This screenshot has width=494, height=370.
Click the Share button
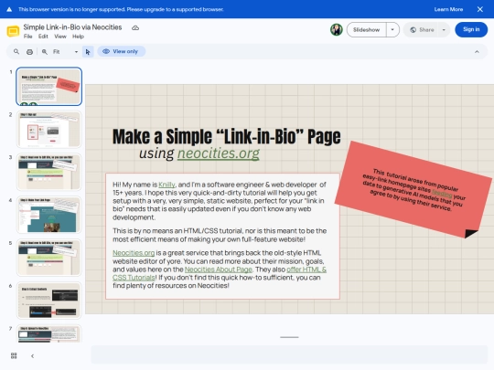[422, 30]
